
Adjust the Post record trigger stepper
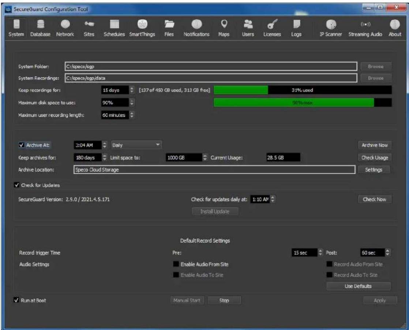coord(388,253)
